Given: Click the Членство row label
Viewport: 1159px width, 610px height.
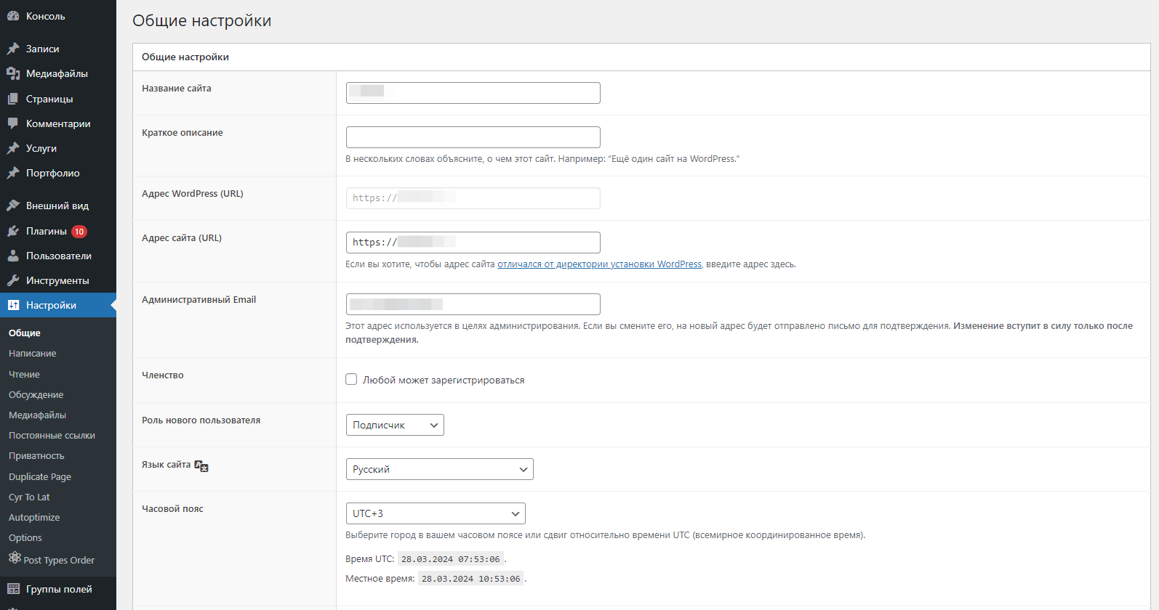Looking at the screenshot, I should [163, 375].
